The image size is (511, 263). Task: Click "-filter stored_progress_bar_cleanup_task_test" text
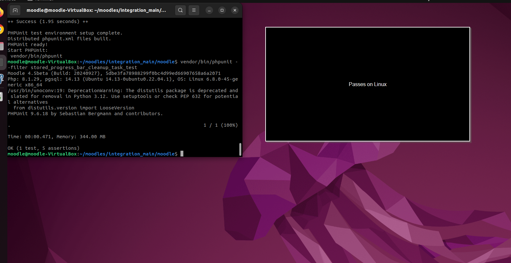point(72,68)
